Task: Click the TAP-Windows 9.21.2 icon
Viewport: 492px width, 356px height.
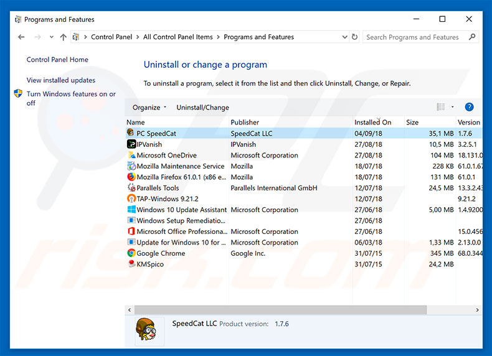Action: coord(131,199)
